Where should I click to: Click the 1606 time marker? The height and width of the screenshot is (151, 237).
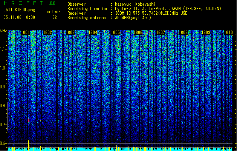(x=138, y=32)
